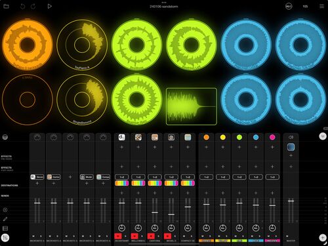Select the pencil edit tool in sidebar

5,219
